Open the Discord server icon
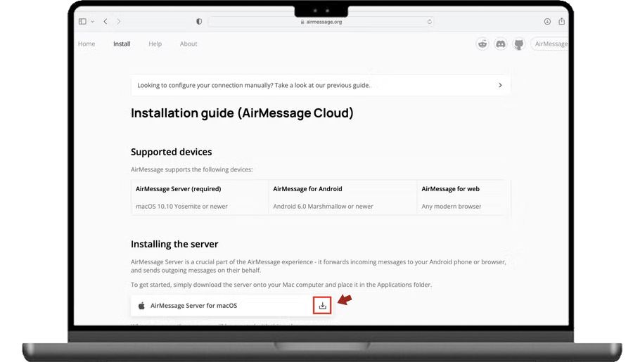 [x=501, y=44]
